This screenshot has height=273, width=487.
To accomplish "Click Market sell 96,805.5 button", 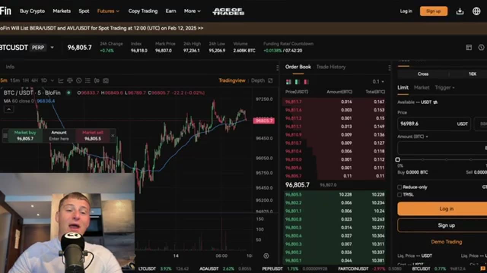I will [x=92, y=136].
